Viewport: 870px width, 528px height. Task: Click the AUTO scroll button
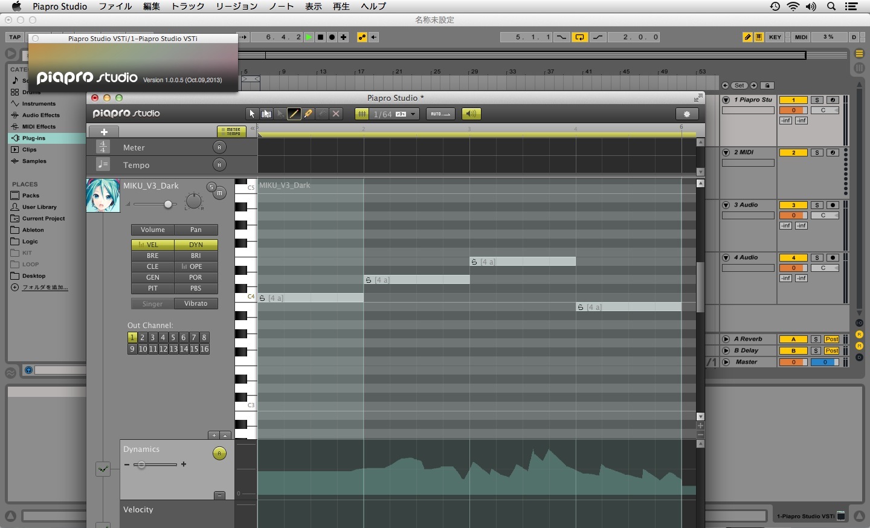[440, 114]
